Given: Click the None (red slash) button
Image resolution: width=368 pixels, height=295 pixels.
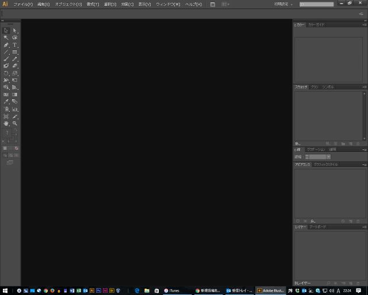Looking at the screenshot, I should point(17,148).
